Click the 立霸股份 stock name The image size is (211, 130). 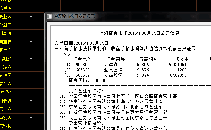(113, 75)
